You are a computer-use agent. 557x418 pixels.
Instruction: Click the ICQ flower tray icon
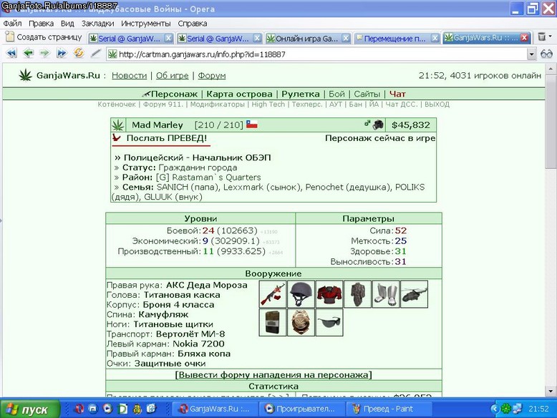click(x=505, y=409)
